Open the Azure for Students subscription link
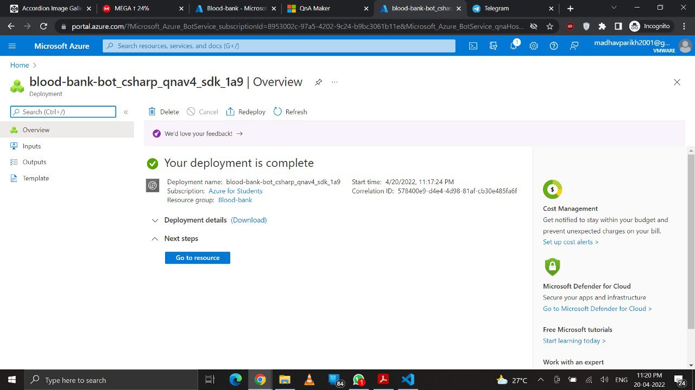695x390 pixels. [236, 191]
